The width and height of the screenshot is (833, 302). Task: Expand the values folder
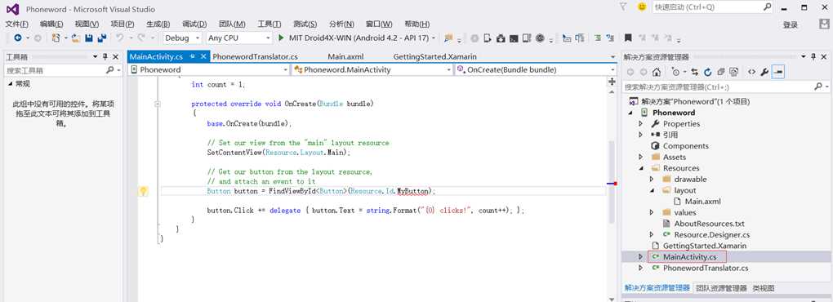[x=652, y=212]
